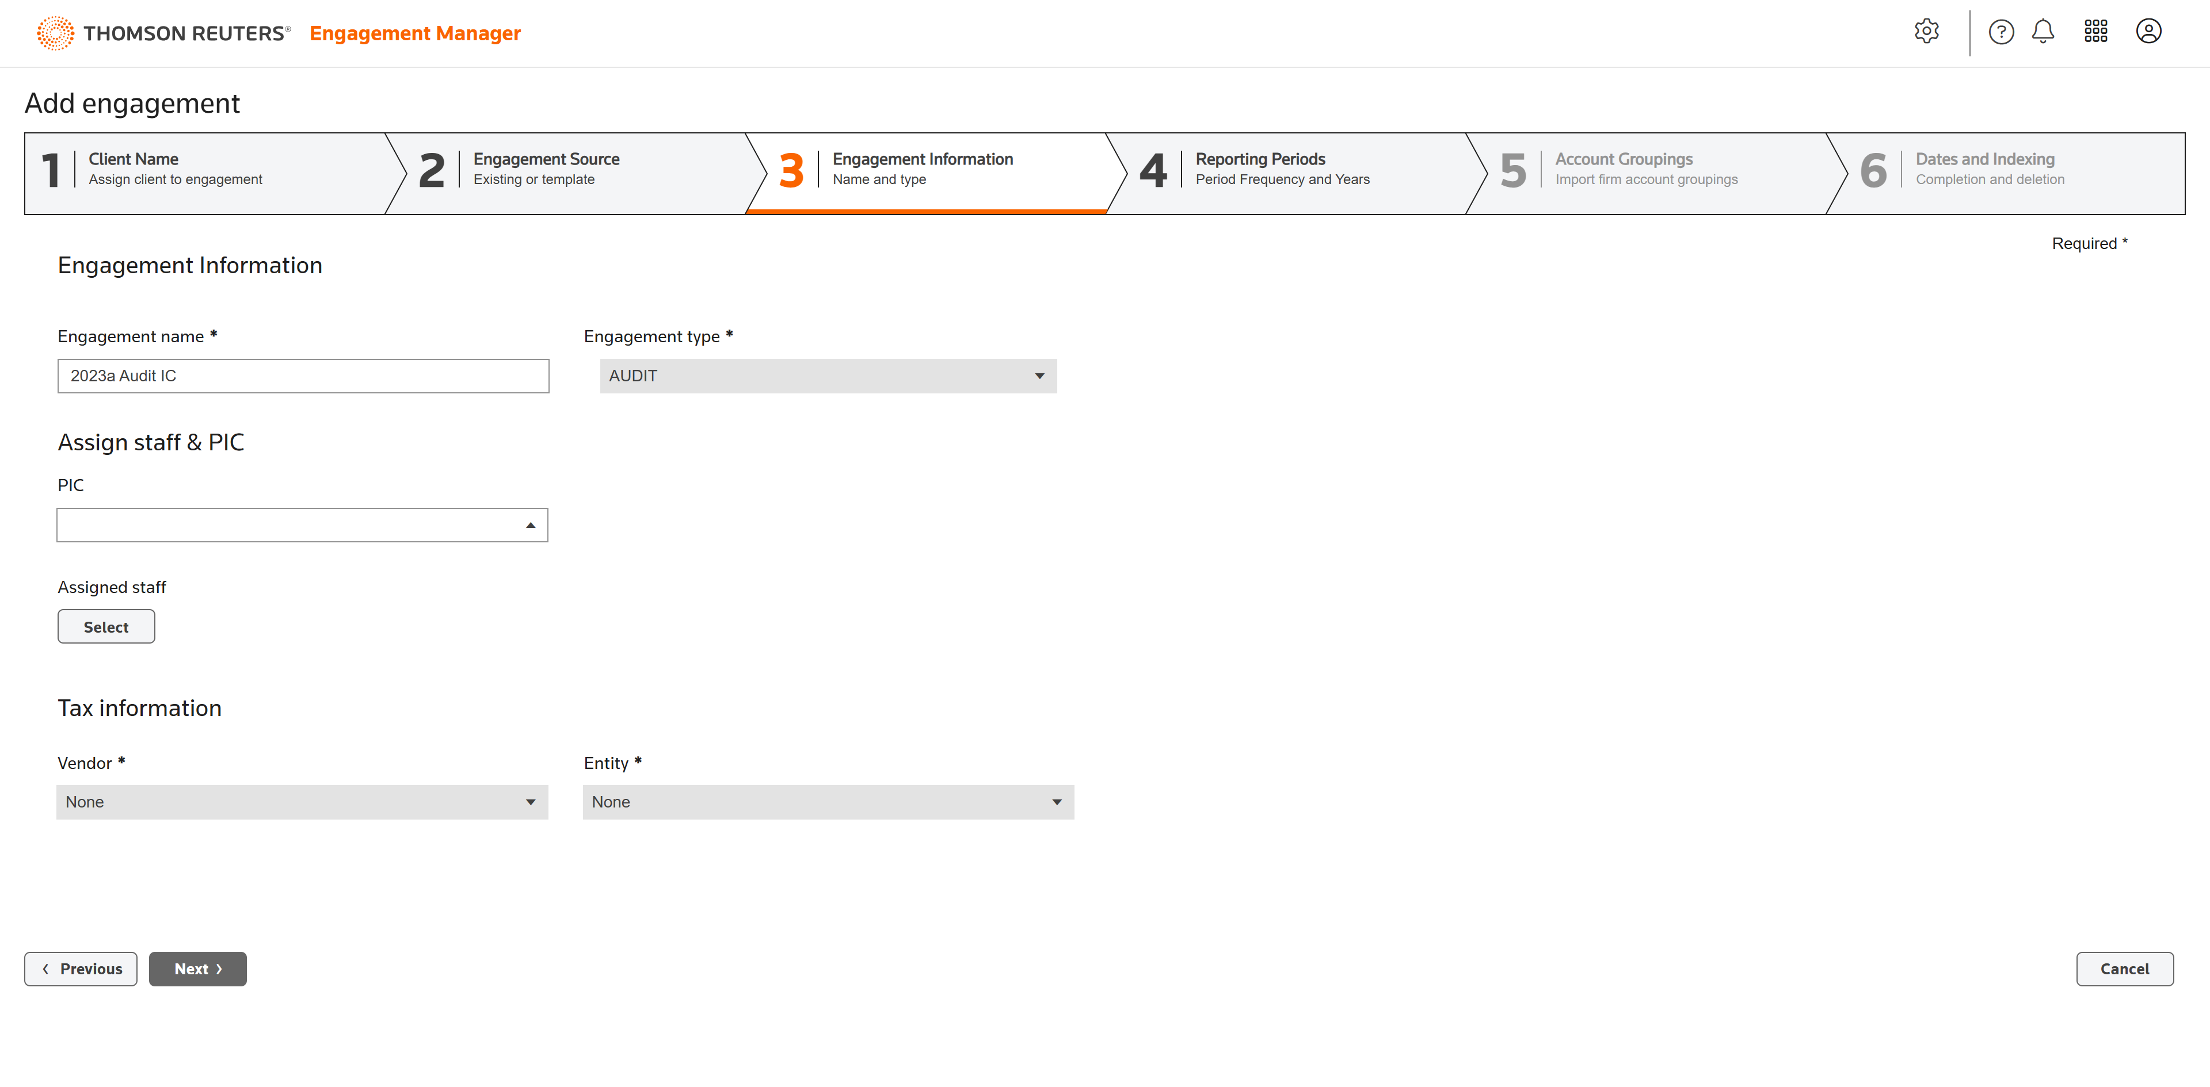The width and height of the screenshot is (2210, 1087).
Task: Click the help question mark icon
Action: 2001,32
